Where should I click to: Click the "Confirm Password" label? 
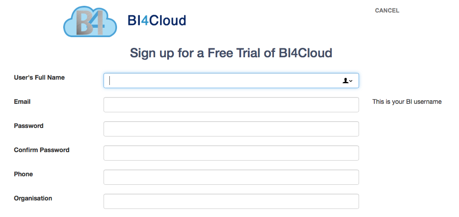[42, 150]
